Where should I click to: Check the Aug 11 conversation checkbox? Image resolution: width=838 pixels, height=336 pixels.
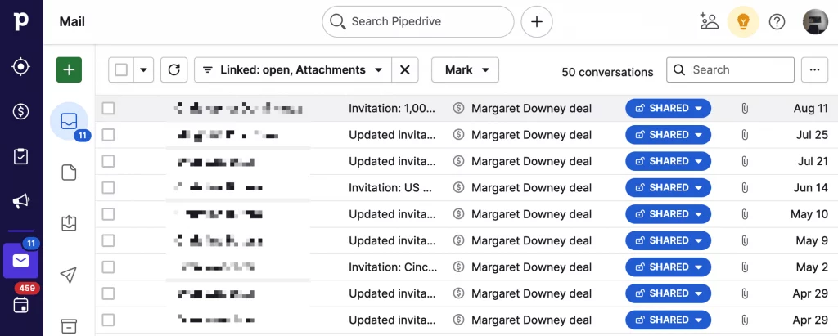[108, 108]
